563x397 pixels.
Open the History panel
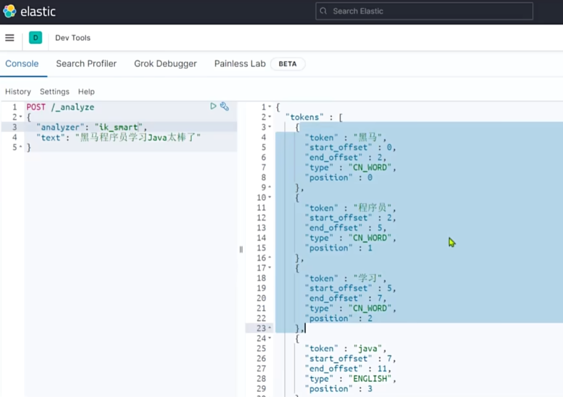18,92
